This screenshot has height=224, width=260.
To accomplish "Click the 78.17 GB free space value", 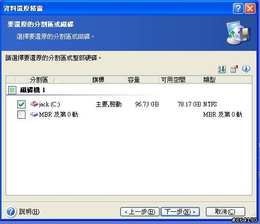I will click(189, 104).
